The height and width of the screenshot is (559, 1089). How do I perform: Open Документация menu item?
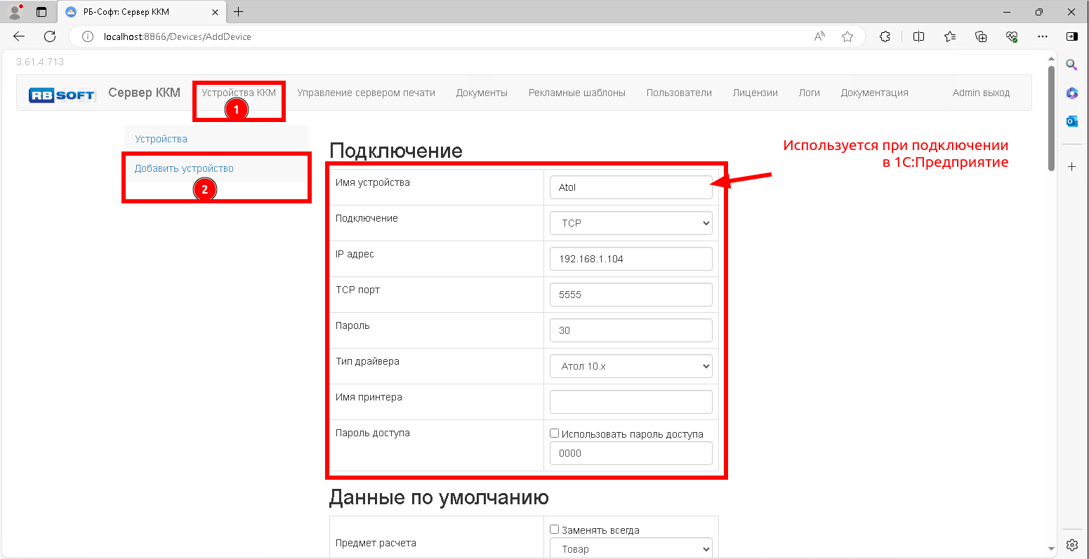point(875,93)
